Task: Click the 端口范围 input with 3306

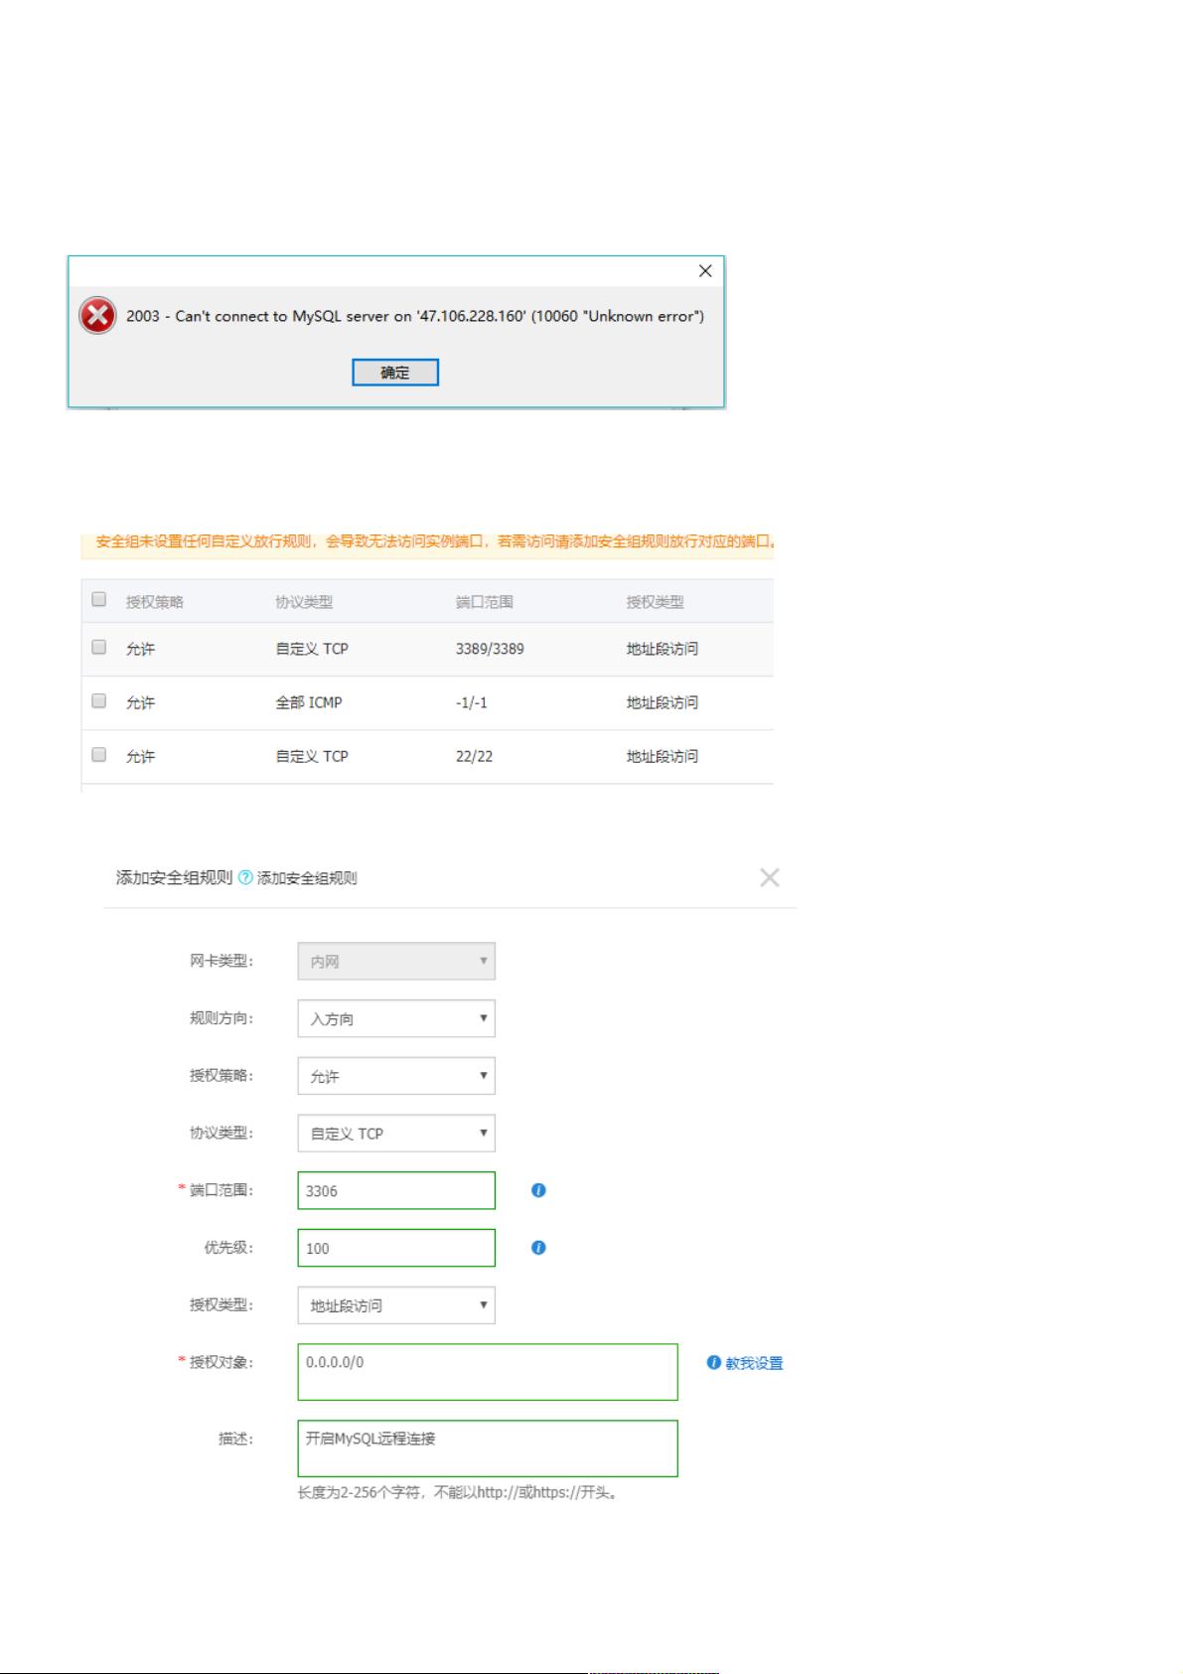Action: [x=396, y=1190]
